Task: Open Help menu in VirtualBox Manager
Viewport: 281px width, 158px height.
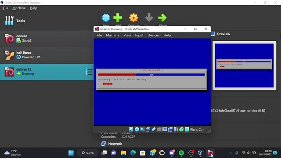Action: click(33, 8)
